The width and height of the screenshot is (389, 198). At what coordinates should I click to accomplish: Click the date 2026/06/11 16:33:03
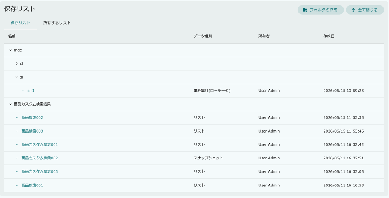coord(343,171)
